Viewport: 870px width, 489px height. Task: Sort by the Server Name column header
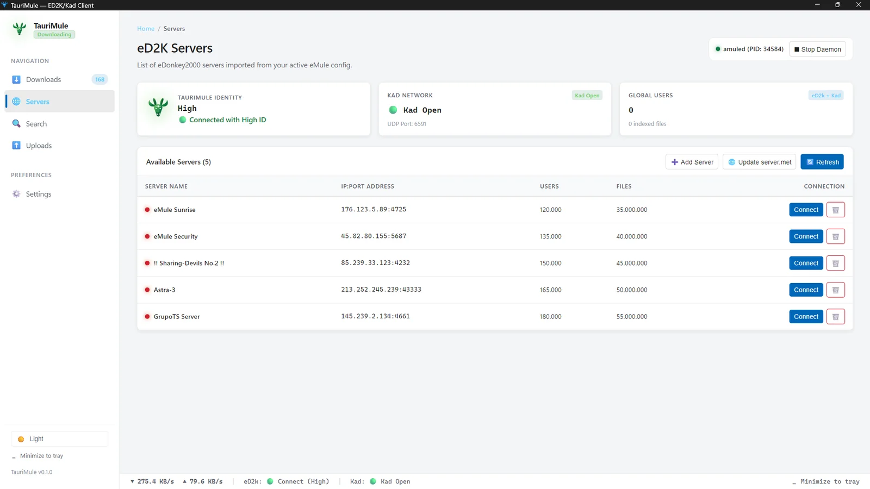coord(166,186)
